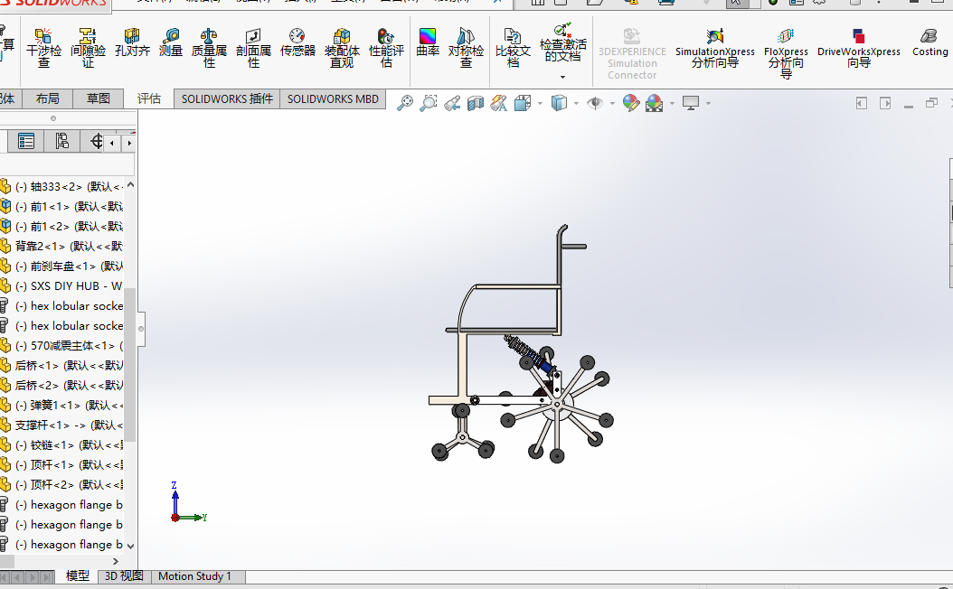
Task: Switch to SOLIDWORKS 插件 tab
Action: [x=227, y=99]
